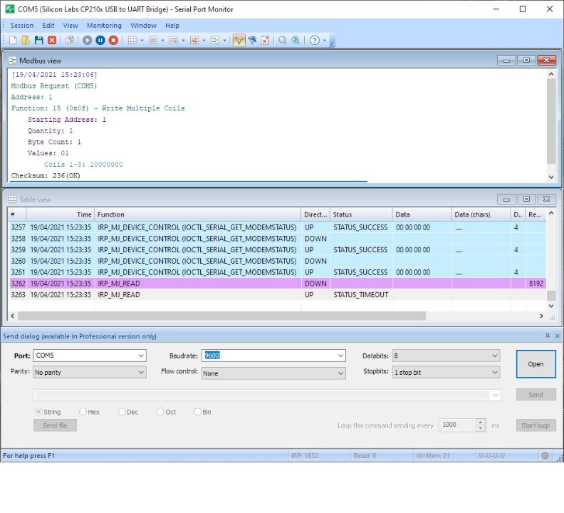Screen dimensions: 564x513
Task: Open Terminal view toolbar icon
Action: point(194,41)
